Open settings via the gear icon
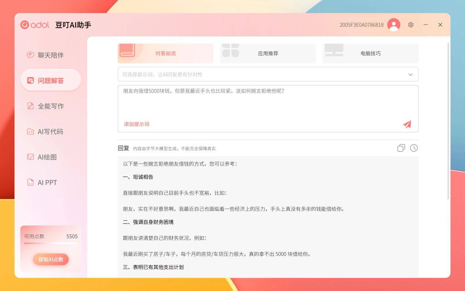Screen dimensions: 465x291 (x=411, y=25)
